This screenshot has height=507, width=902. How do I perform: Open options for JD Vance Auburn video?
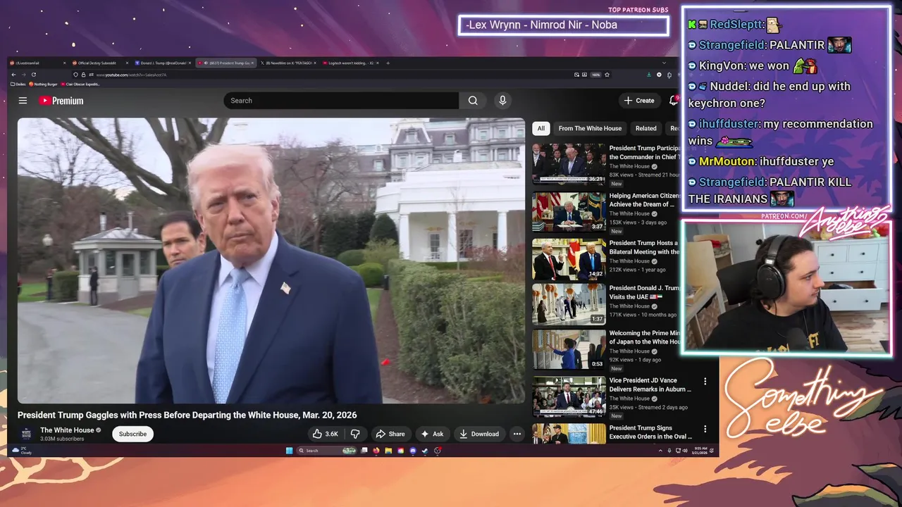pyautogui.click(x=705, y=382)
